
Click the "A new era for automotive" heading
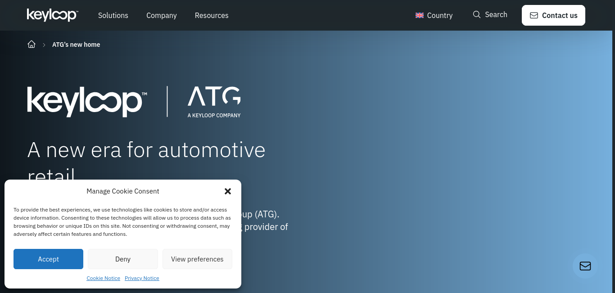pyautogui.click(x=146, y=150)
